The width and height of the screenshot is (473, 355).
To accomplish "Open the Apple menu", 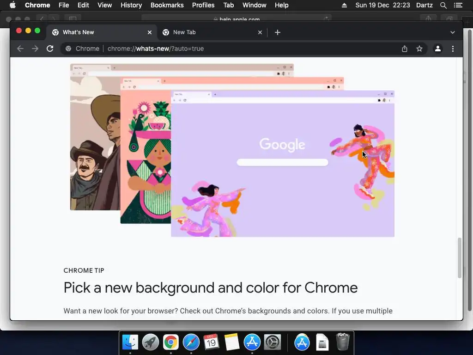I will [12, 5].
